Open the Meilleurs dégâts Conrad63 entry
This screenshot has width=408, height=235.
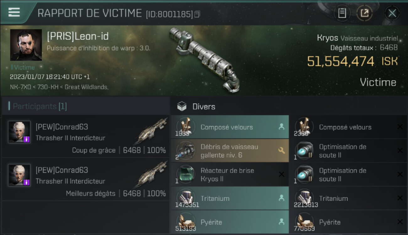tap(85, 180)
